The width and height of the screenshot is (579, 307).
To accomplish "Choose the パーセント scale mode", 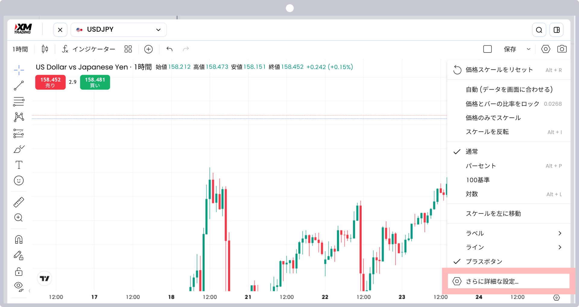I will pos(509,166).
